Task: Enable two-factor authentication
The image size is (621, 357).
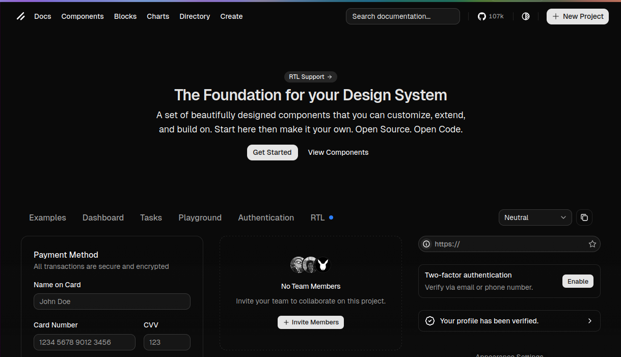Action: (578, 281)
